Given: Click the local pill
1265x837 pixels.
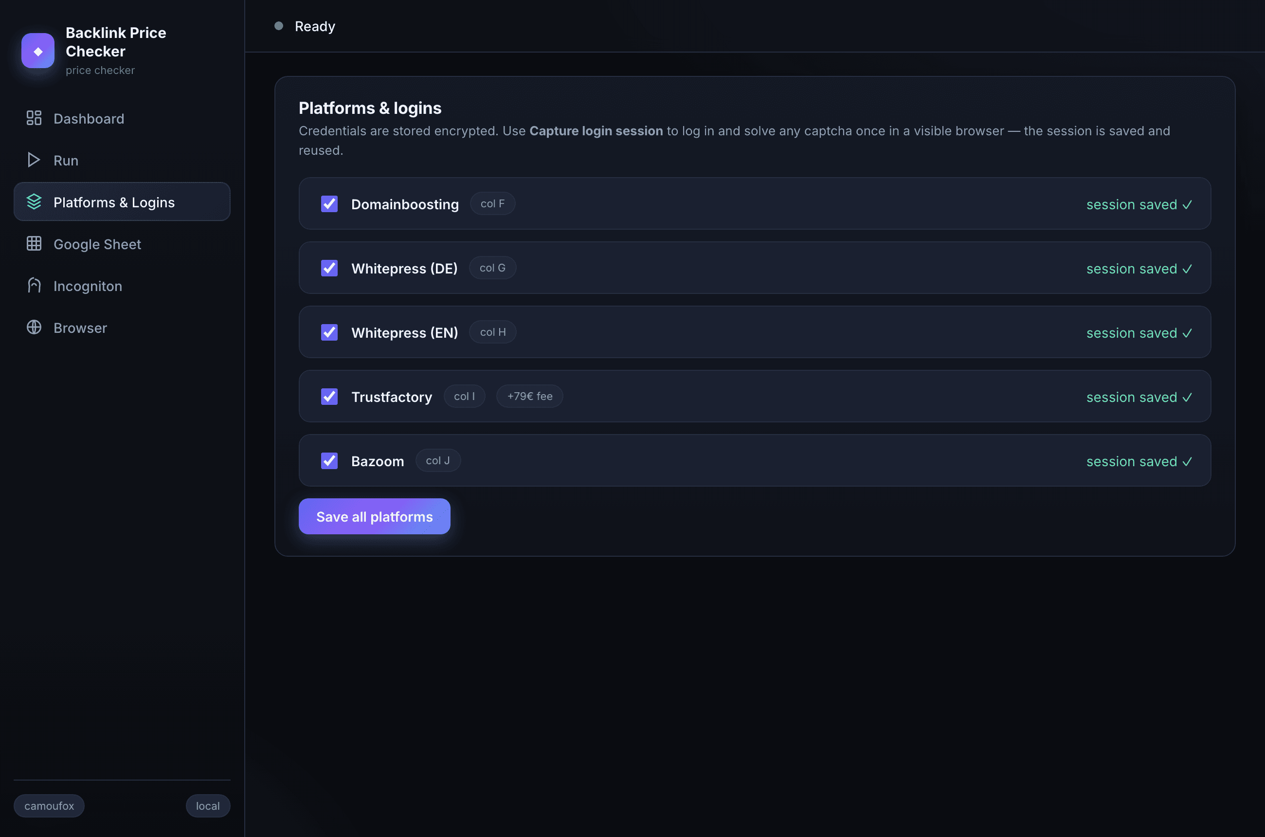Looking at the screenshot, I should [208, 805].
